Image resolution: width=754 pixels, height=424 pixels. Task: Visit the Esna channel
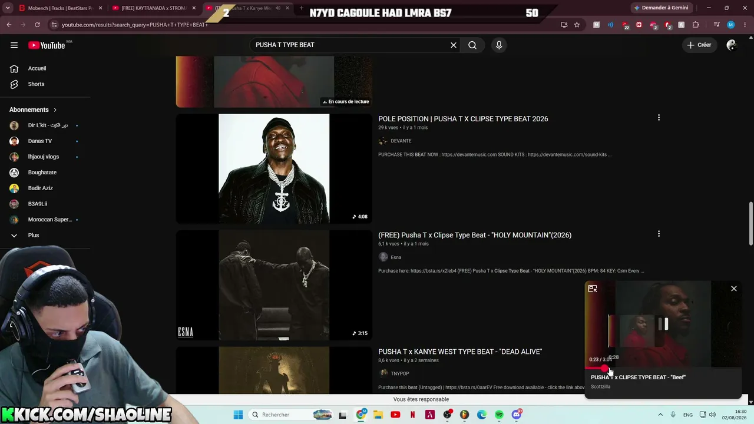click(396, 257)
